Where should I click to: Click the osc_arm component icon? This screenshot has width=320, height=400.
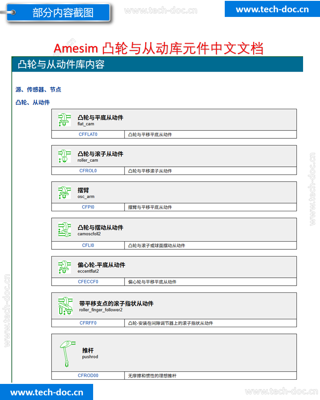coord(65,193)
